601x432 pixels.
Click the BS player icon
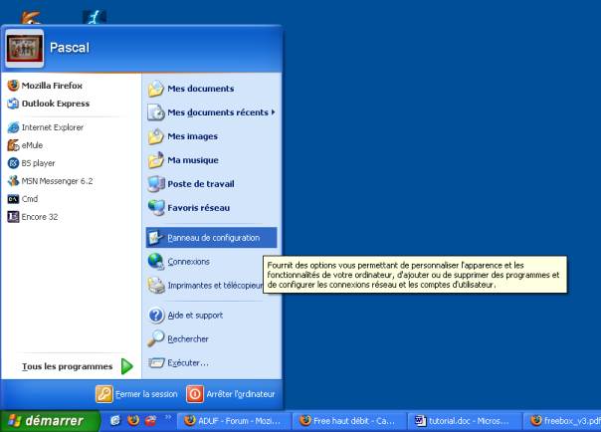pyautogui.click(x=13, y=163)
